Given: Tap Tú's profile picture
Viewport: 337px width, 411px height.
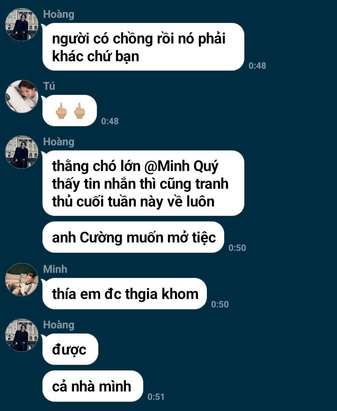Looking at the screenshot, I should 22,97.
